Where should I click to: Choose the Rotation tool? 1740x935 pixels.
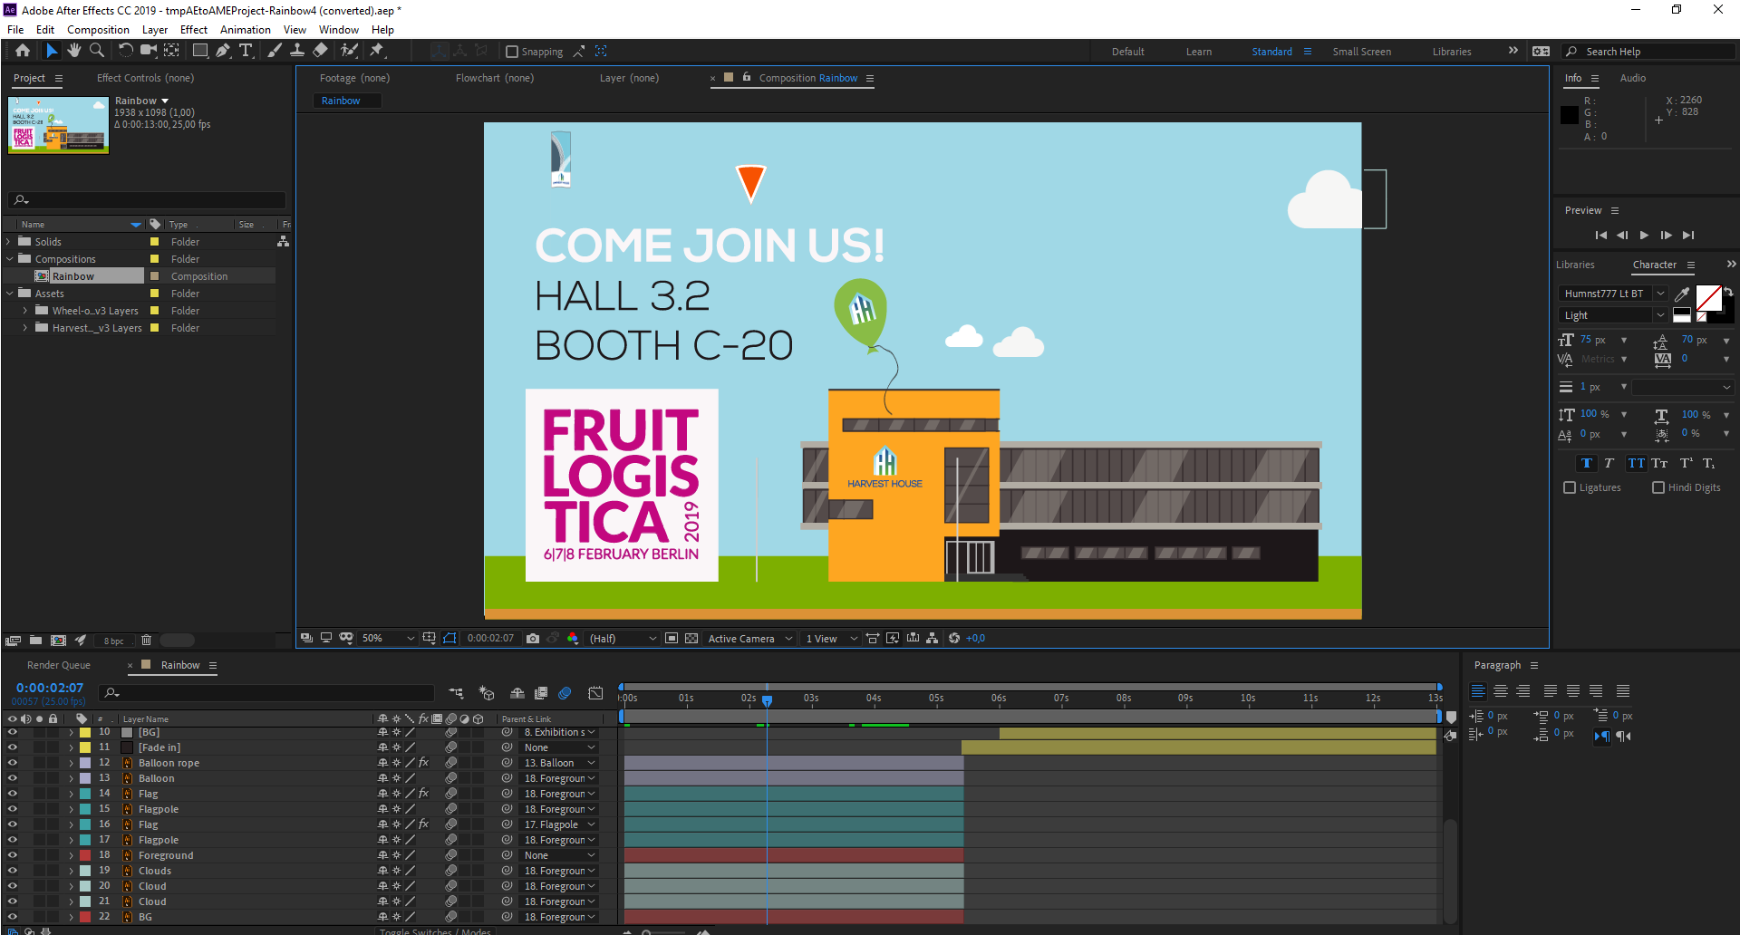[x=125, y=51]
